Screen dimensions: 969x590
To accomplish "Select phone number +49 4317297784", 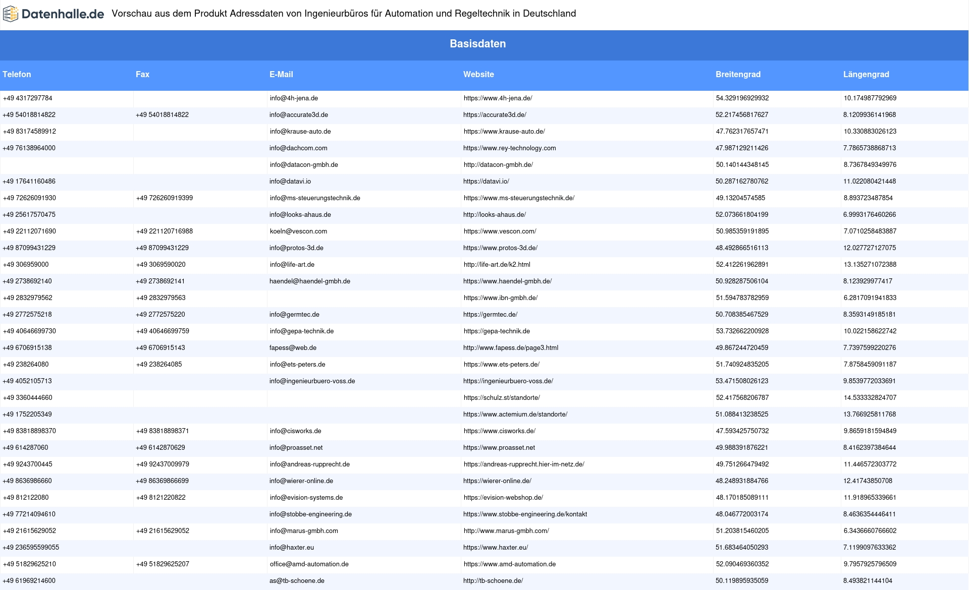I will pos(28,98).
